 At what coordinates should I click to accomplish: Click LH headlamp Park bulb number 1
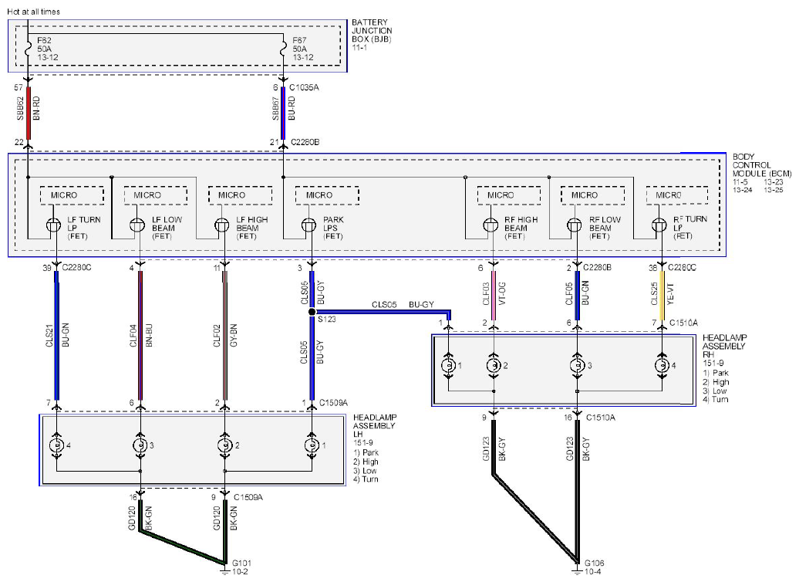point(312,445)
